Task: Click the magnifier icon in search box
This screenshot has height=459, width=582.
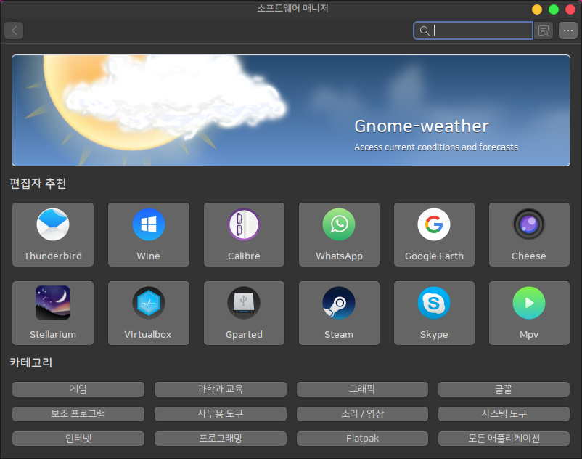Action: [x=425, y=31]
